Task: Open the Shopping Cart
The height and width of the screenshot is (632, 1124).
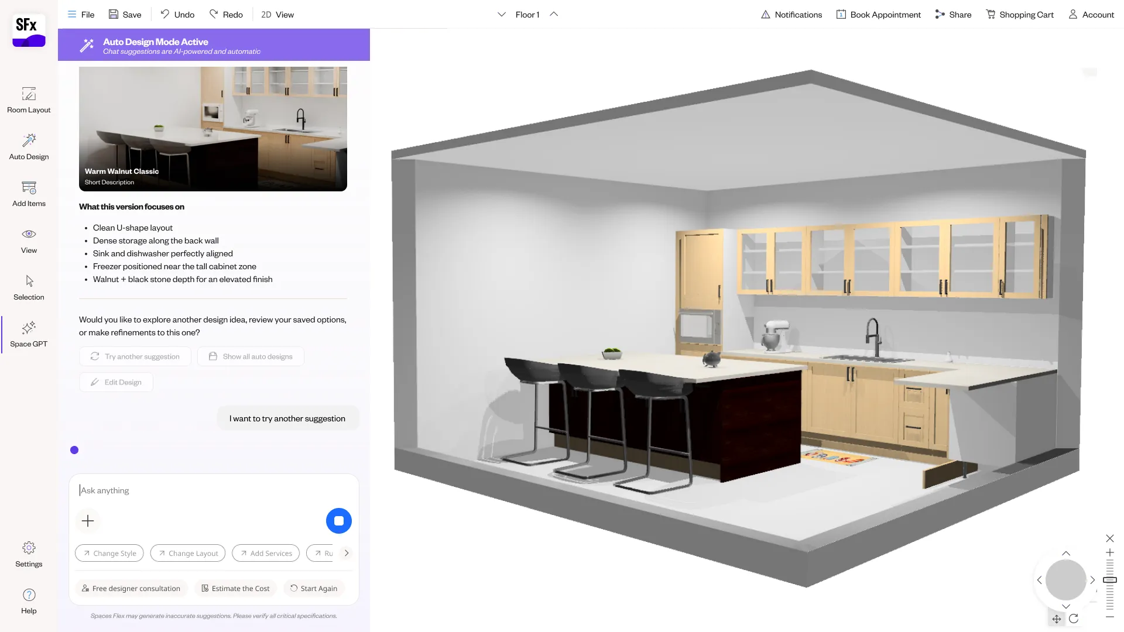Action: (1019, 15)
